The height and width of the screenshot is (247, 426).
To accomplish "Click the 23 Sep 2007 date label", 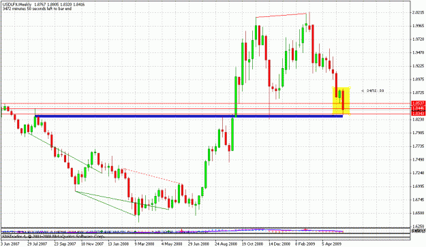I will 65,244.
